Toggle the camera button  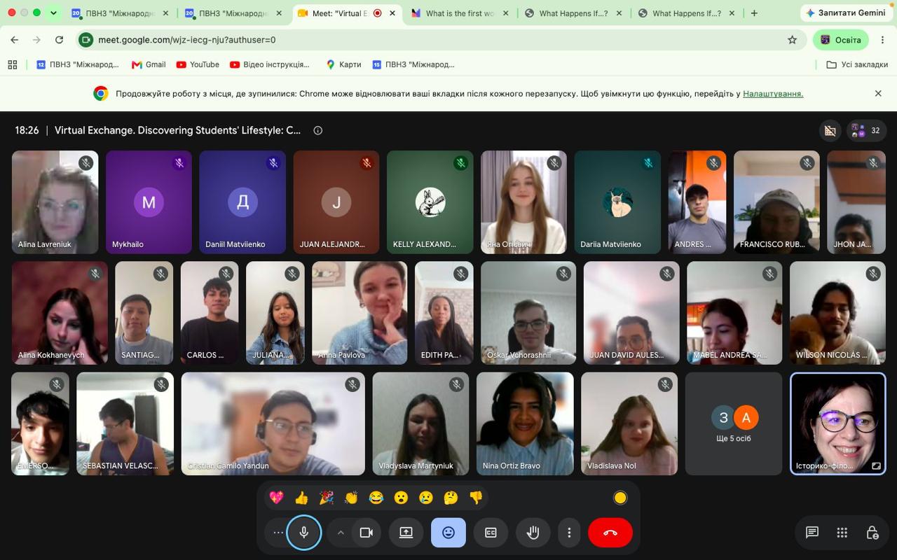coord(366,533)
